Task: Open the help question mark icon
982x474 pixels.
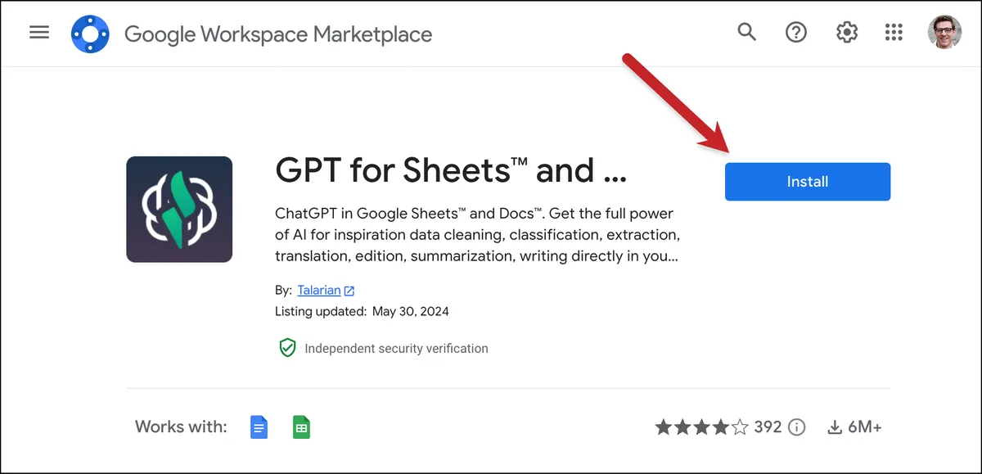Action: pyautogui.click(x=796, y=33)
